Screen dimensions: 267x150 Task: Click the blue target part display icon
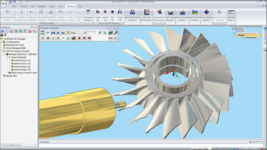(x=105, y=33)
